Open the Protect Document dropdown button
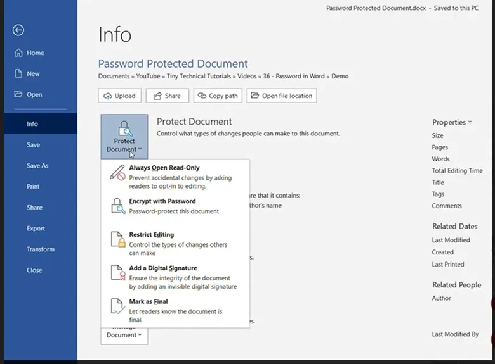Screen dimensions: 495x364 124,137
